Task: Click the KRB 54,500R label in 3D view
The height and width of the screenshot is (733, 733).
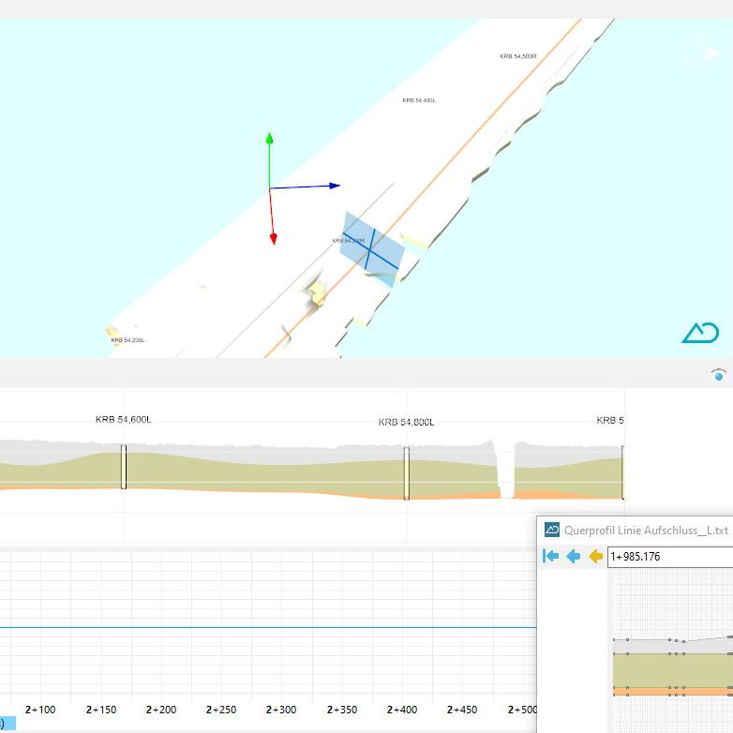Action: [518, 56]
